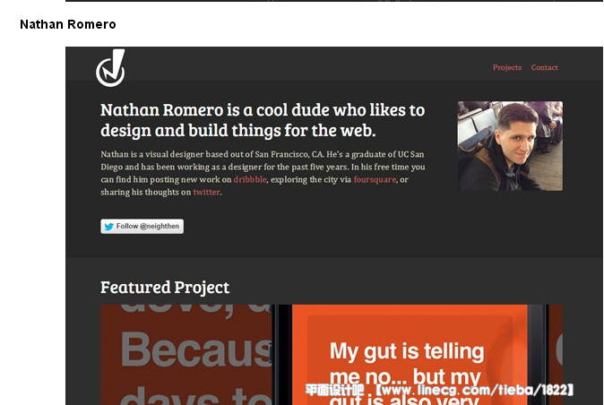The width and height of the screenshot is (604, 405).
Task: Click the gray bezel right of orange slide
Action: [x=538, y=355]
